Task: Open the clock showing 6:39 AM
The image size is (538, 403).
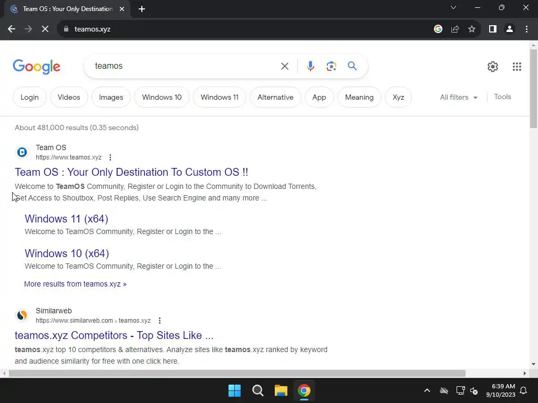Action: pos(501,390)
